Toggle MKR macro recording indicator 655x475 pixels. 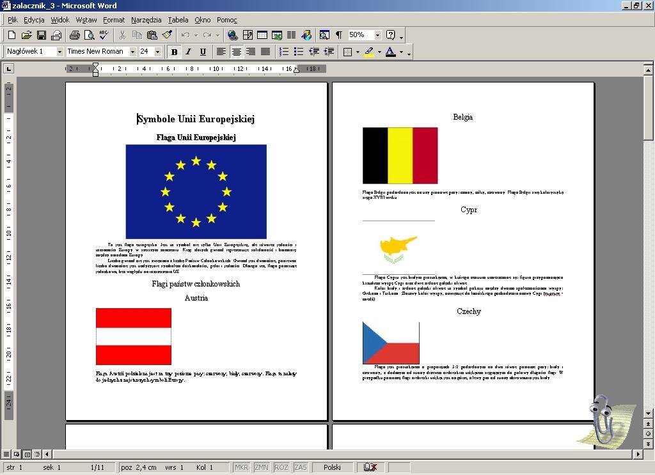point(241,467)
